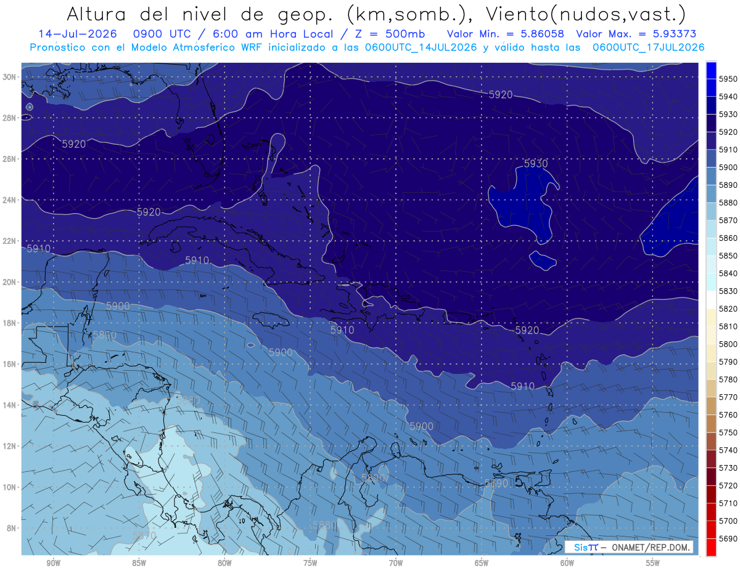Click the '70W' longitude axis label
The height and width of the screenshot is (571, 740).
pyautogui.click(x=396, y=563)
